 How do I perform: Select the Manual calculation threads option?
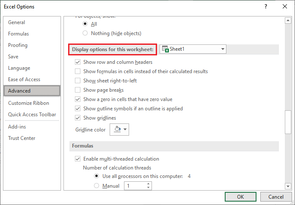[97, 186]
